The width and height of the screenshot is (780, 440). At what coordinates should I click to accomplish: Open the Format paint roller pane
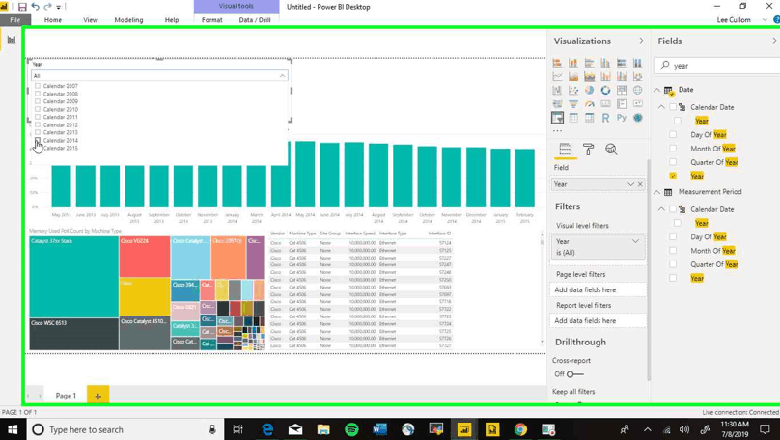pos(589,150)
